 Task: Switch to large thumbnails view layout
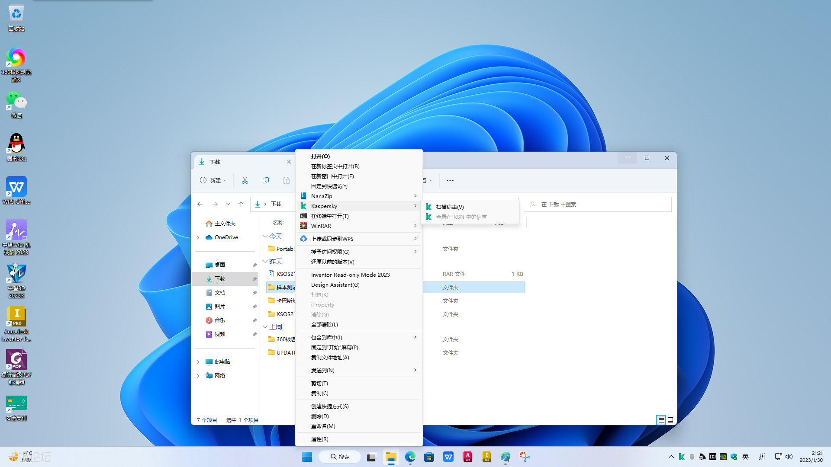click(x=670, y=420)
